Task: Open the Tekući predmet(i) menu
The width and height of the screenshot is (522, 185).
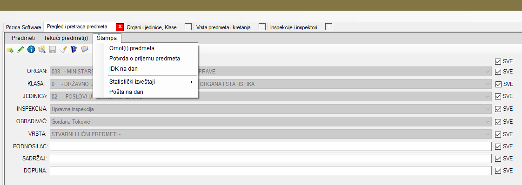Action: coord(66,38)
